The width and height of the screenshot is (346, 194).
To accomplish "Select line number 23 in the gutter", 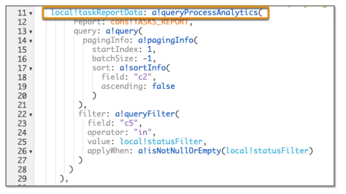I will coord(22,124).
